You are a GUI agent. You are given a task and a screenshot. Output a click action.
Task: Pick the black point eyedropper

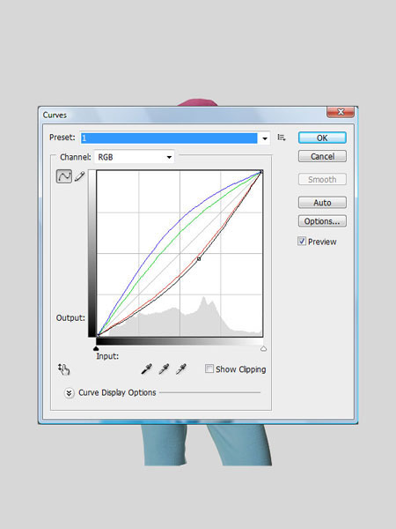pos(146,369)
